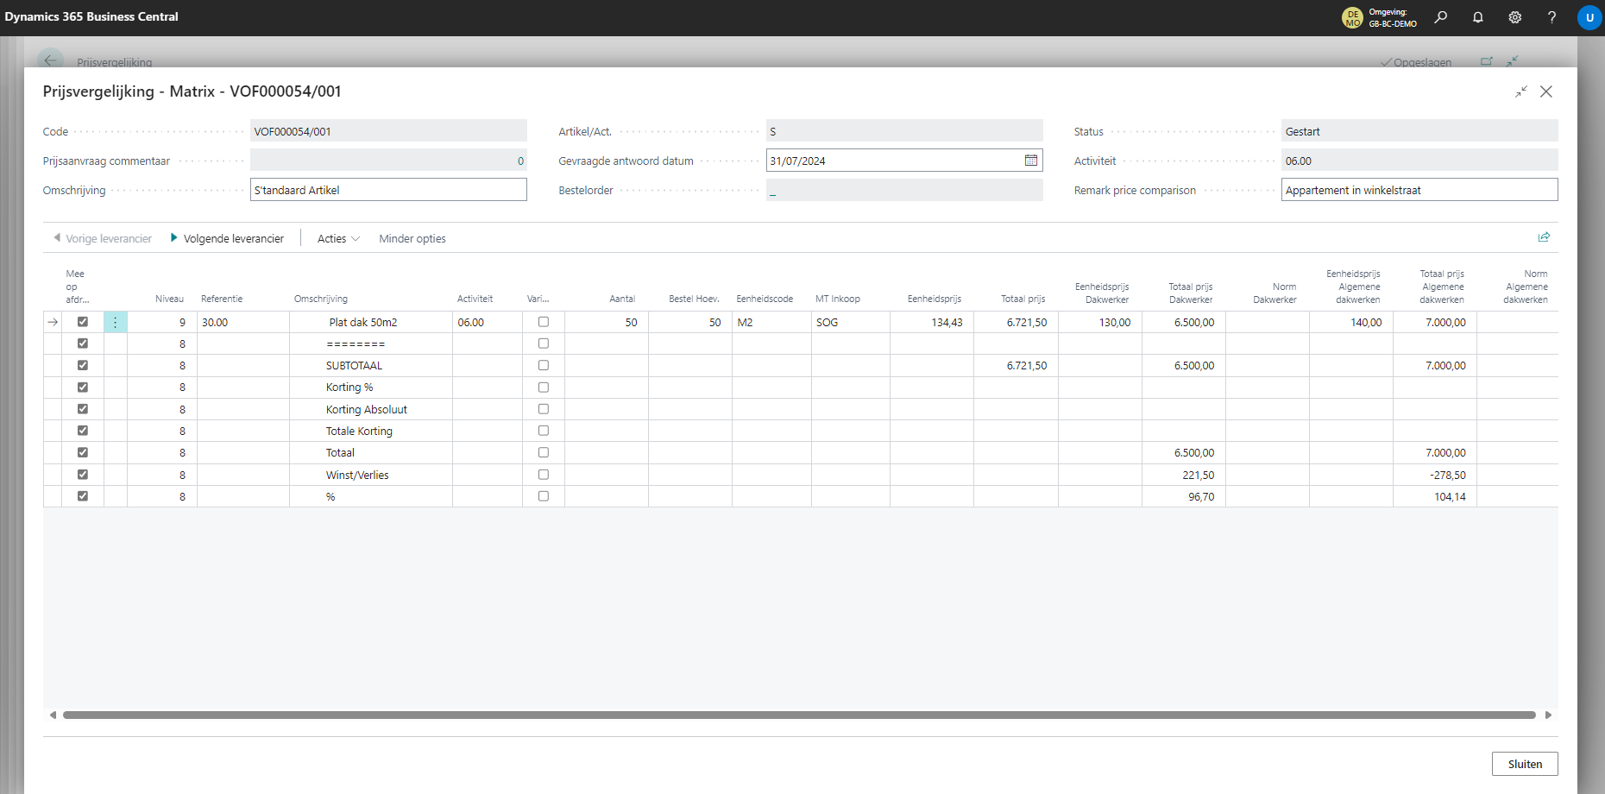Click the Totaal prijs Dakwerker column header
Image resolution: width=1605 pixels, height=794 pixels.
pyautogui.click(x=1191, y=293)
